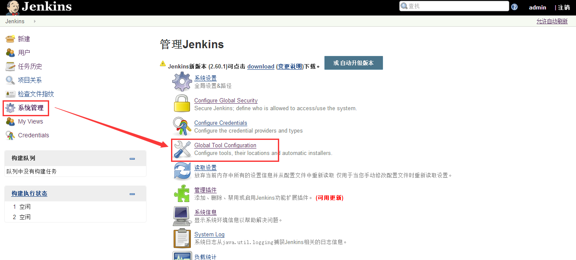This screenshot has width=576, height=260.
Task: Open the 系统信息 link
Action: pyautogui.click(x=205, y=212)
